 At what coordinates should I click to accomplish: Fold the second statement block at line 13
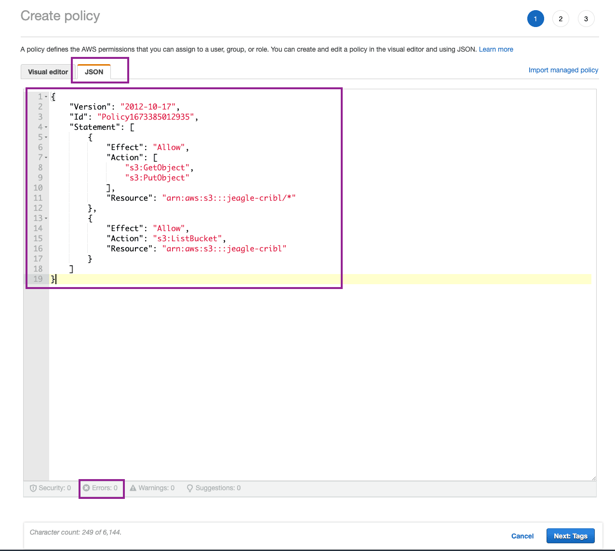point(46,219)
